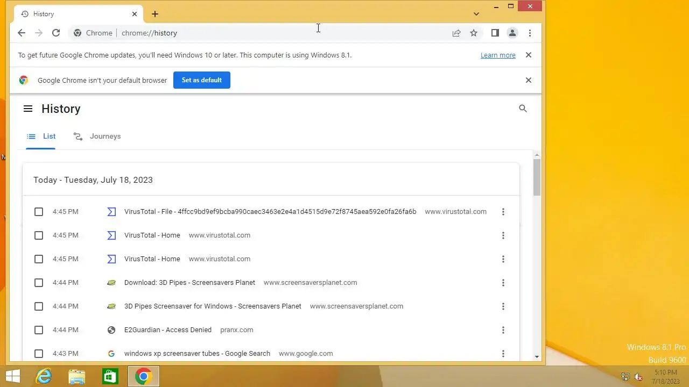Open Download: 3D Pipes - Screensavers Planet entry
689x387 pixels.
tap(189, 283)
